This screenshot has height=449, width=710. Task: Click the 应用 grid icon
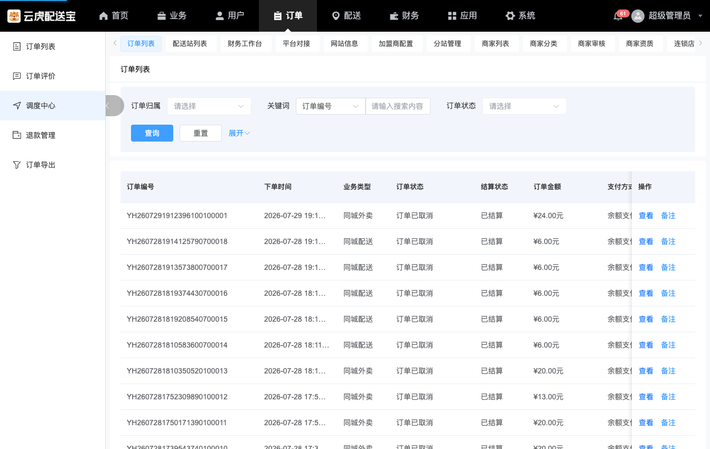click(452, 16)
